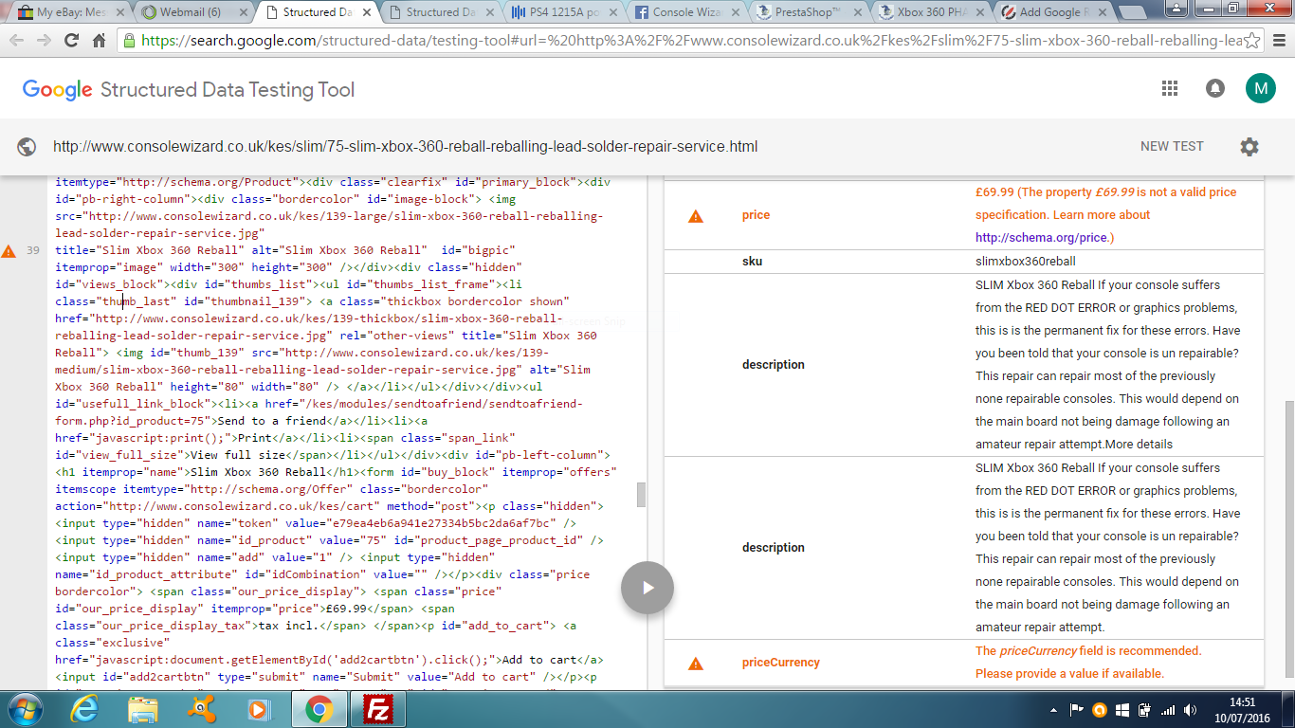The image size is (1295, 728).
Task: Open the clock showing 14:51
Action: click(1242, 709)
